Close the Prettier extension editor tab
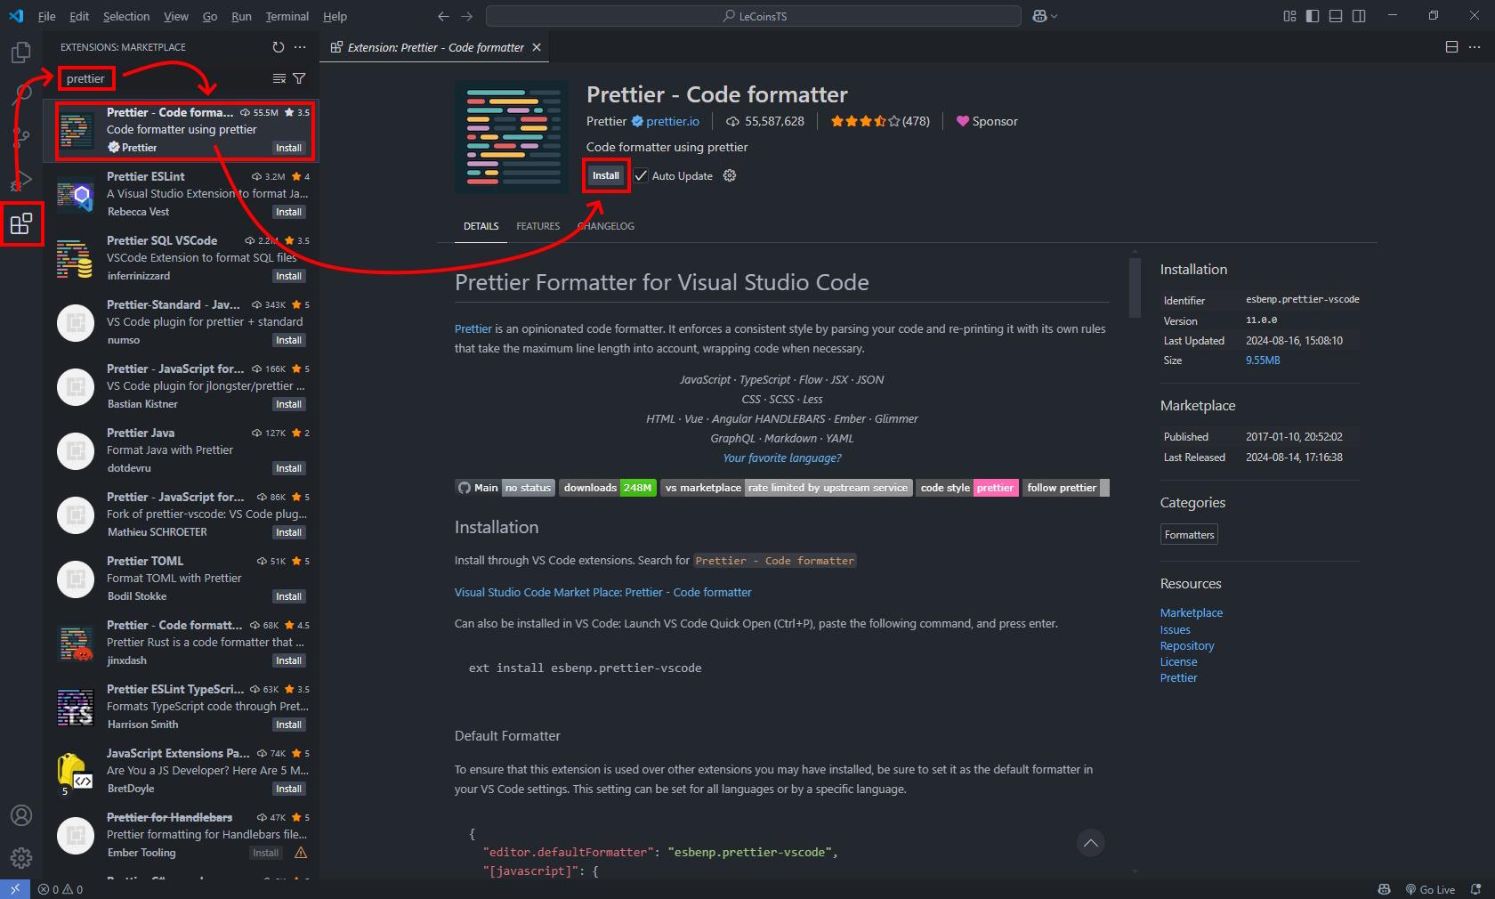 point(537,47)
